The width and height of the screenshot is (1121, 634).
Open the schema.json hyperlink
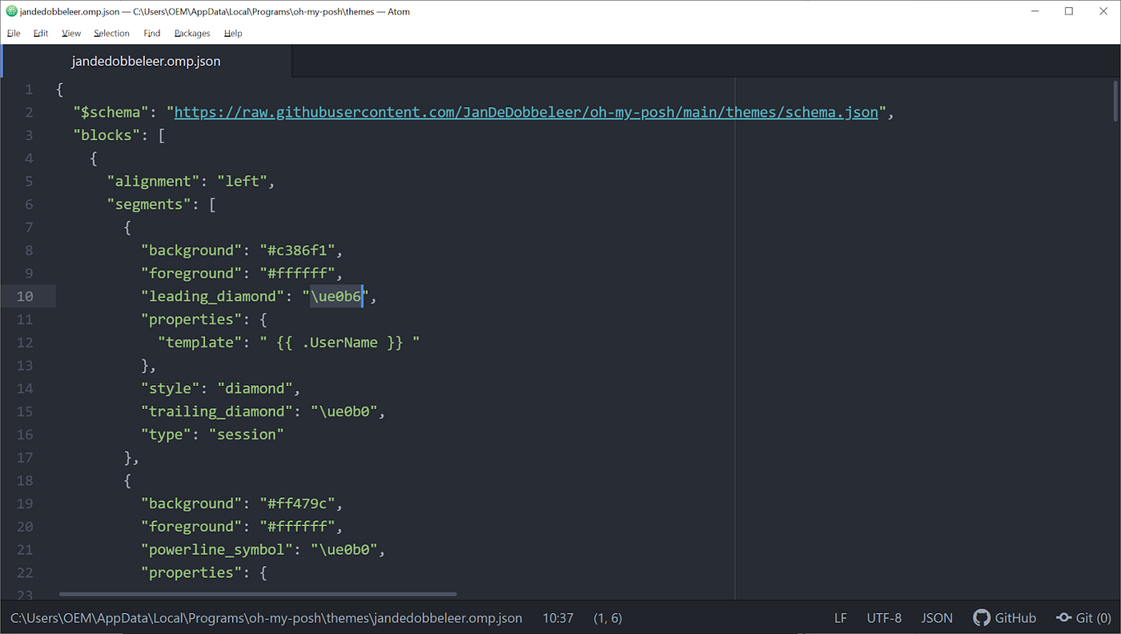(525, 112)
